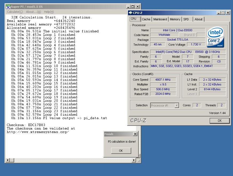This screenshot has height=176, width=233.
Task: Click OK in the Finish dialog
Action: pos(121,151)
